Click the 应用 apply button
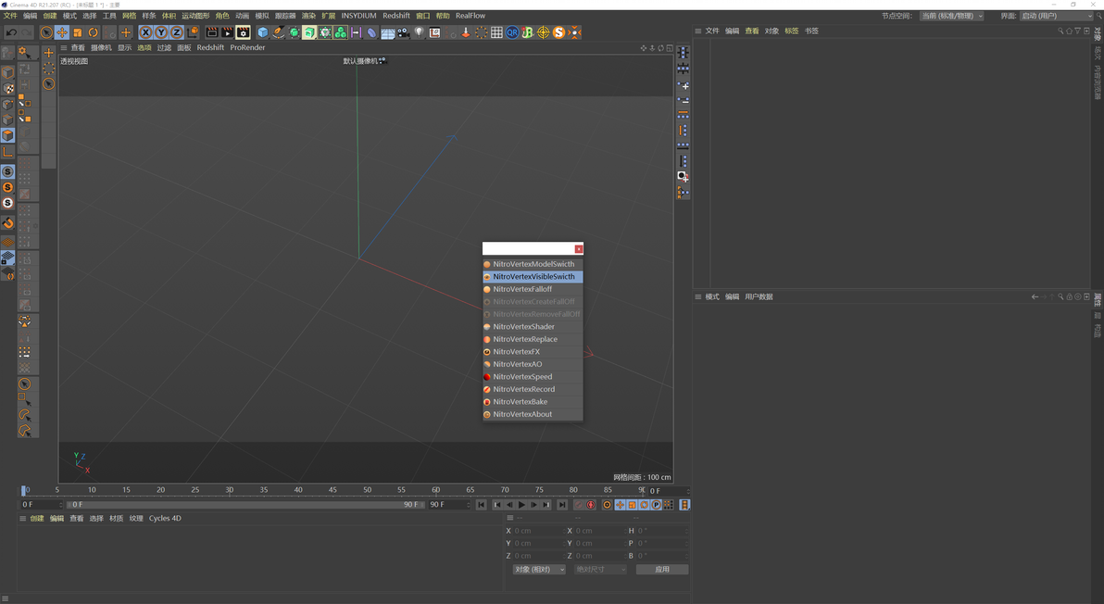1104x604 pixels. [x=661, y=569]
